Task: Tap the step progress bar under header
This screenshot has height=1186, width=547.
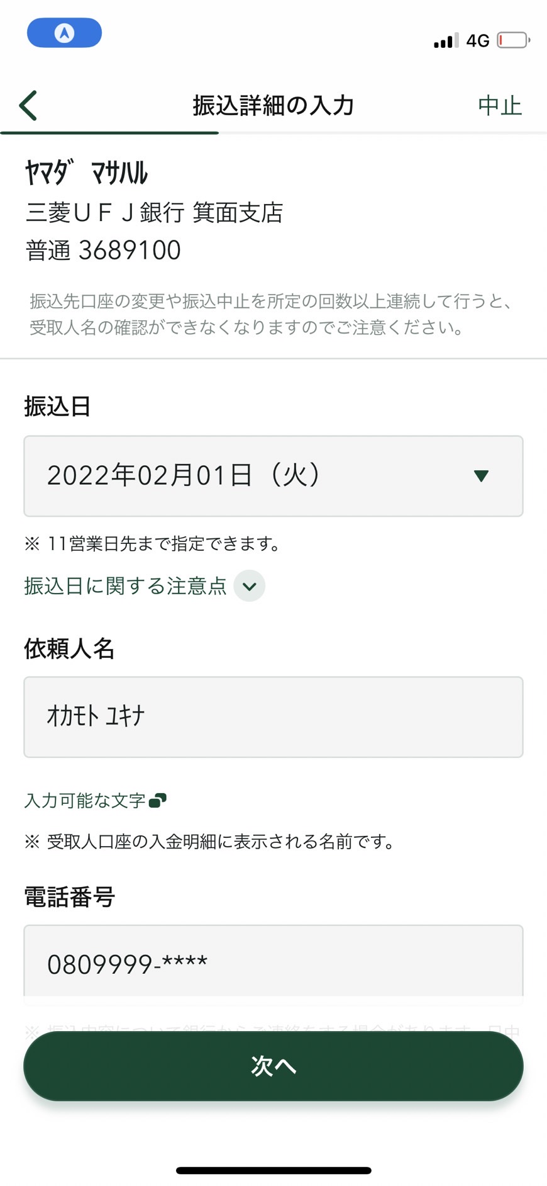Action: click(273, 133)
